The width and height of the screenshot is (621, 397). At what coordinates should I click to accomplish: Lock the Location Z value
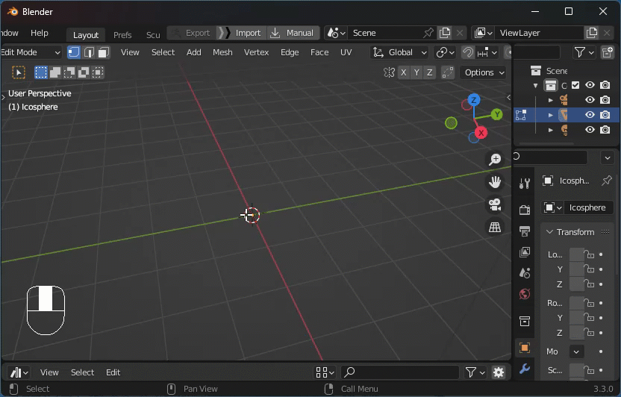pyautogui.click(x=590, y=284)
